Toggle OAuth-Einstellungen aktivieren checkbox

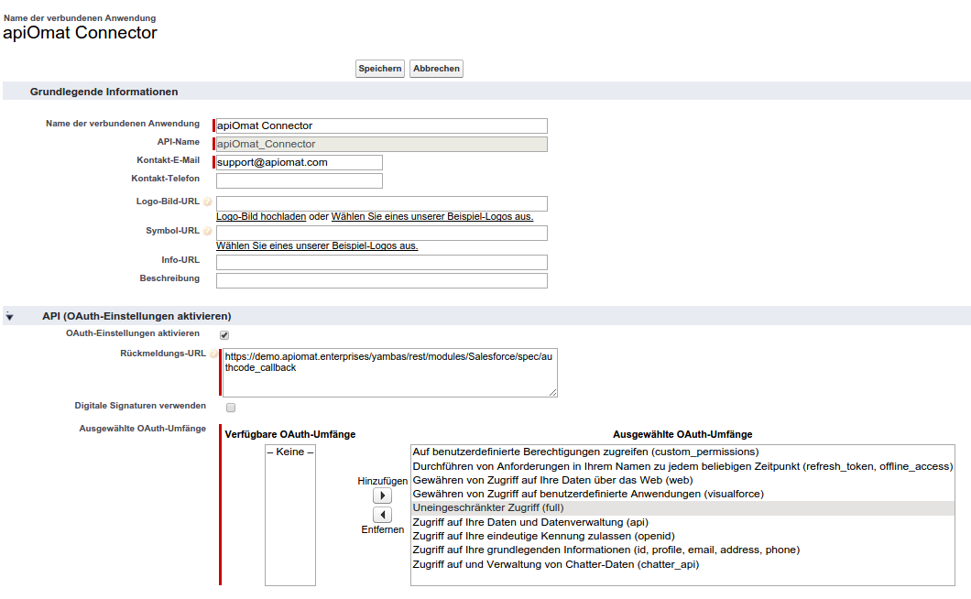(224, 335)
